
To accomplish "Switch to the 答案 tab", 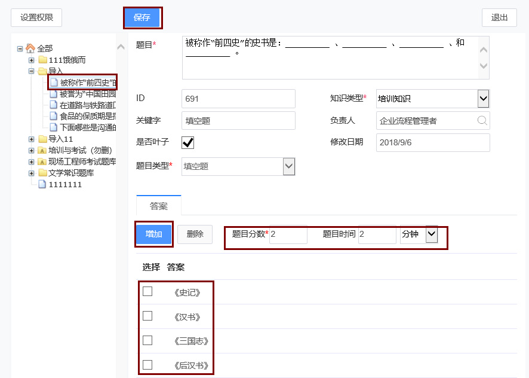I will pos(158,206).
